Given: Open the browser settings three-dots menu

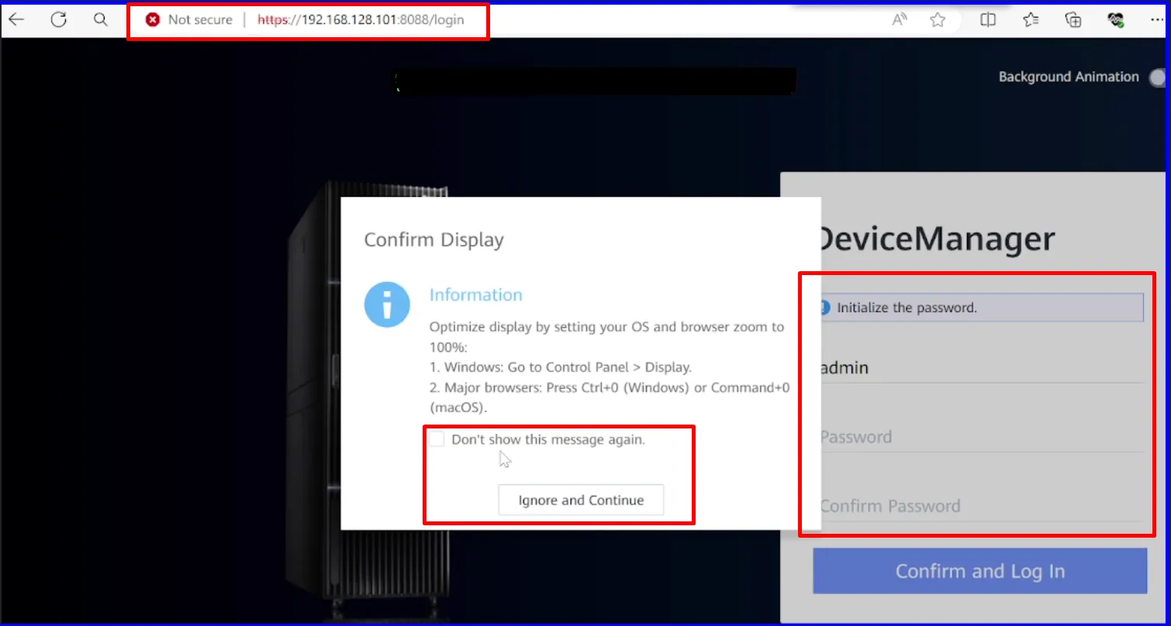Looking at the screenshot, I should click(1158, 20).
